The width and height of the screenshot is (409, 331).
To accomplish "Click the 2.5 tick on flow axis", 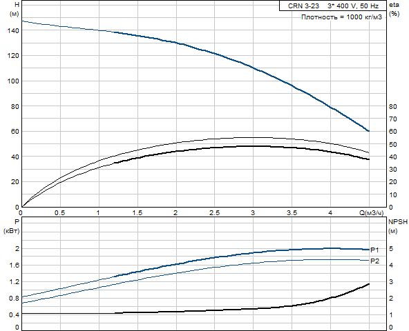I will (x=214, y=213).
